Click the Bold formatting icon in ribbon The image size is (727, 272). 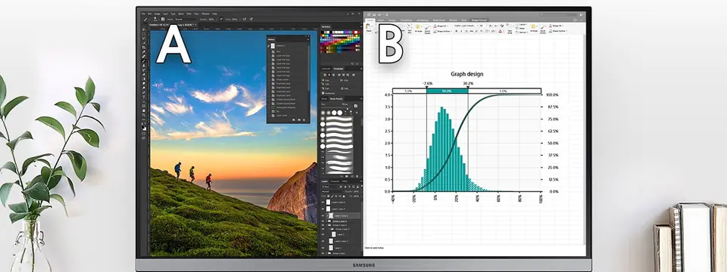click(x=456, y=31)
